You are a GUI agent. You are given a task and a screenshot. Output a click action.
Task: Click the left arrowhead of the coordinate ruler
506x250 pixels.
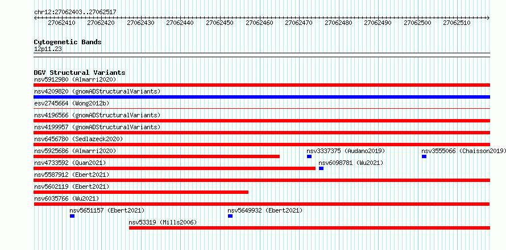click(x=35, y=18)
